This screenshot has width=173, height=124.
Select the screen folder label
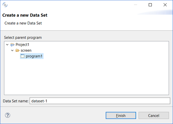click(26, 51)
